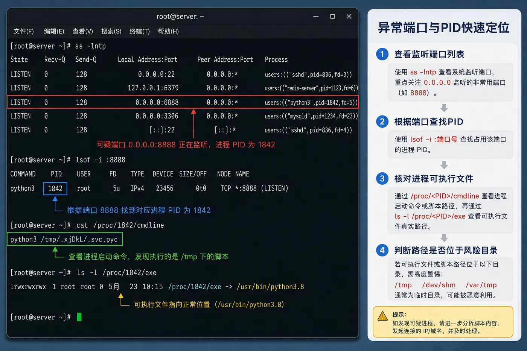This screenshot has width=527, height=351.
Task: Click red 'ls -l /proc/<PID>/exe' in side panel
Action: pos(430,216)
